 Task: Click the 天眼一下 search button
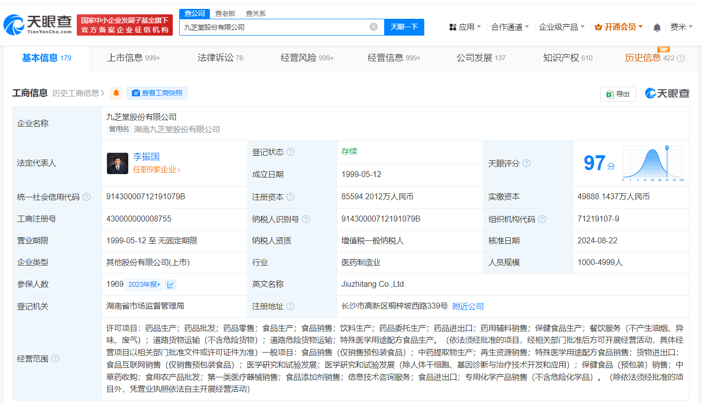point(404,27)
